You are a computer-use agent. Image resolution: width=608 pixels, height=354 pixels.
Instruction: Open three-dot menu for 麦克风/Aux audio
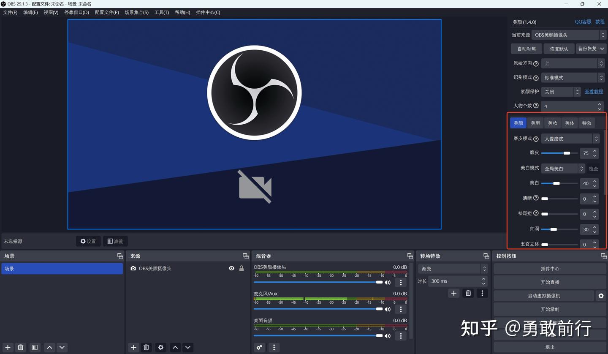(401, 309)
